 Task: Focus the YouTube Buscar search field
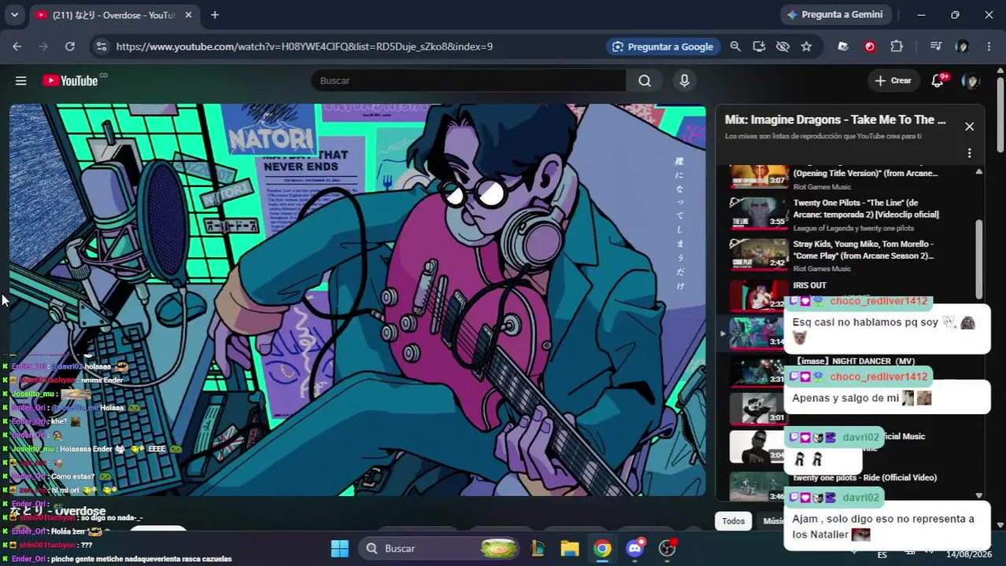pyautogui.click(x=468, y=81)
